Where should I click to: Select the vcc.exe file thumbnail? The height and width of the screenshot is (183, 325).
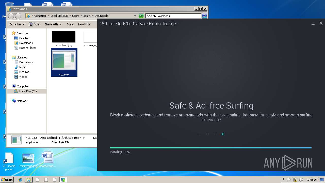[x=64, y=62]
